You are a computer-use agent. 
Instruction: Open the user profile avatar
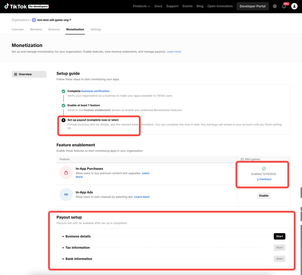coord(294,6)
